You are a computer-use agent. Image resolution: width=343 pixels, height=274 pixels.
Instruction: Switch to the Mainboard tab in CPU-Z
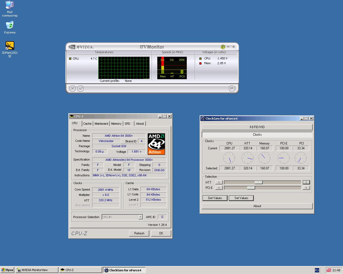pos(101,124)
